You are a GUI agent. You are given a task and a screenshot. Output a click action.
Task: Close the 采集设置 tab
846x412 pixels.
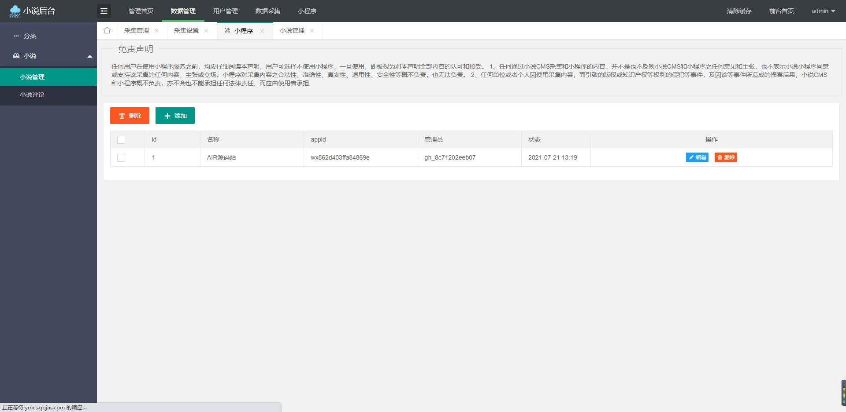coord(206,30)
